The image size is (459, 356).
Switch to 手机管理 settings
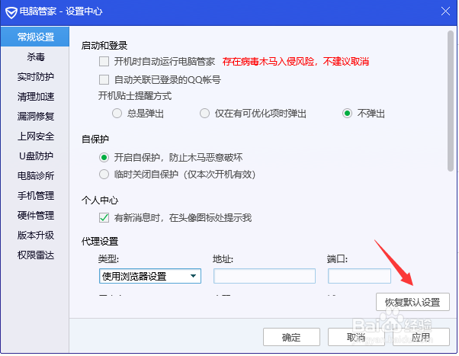(35, 196)
